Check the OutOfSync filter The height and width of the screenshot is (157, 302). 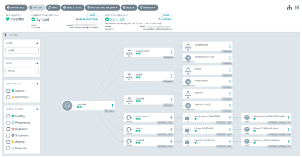pyautogui.click(x=8, y=97)
